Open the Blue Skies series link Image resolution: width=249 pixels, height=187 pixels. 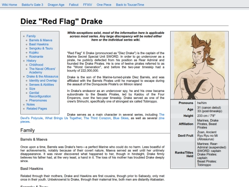pos(121,118)
